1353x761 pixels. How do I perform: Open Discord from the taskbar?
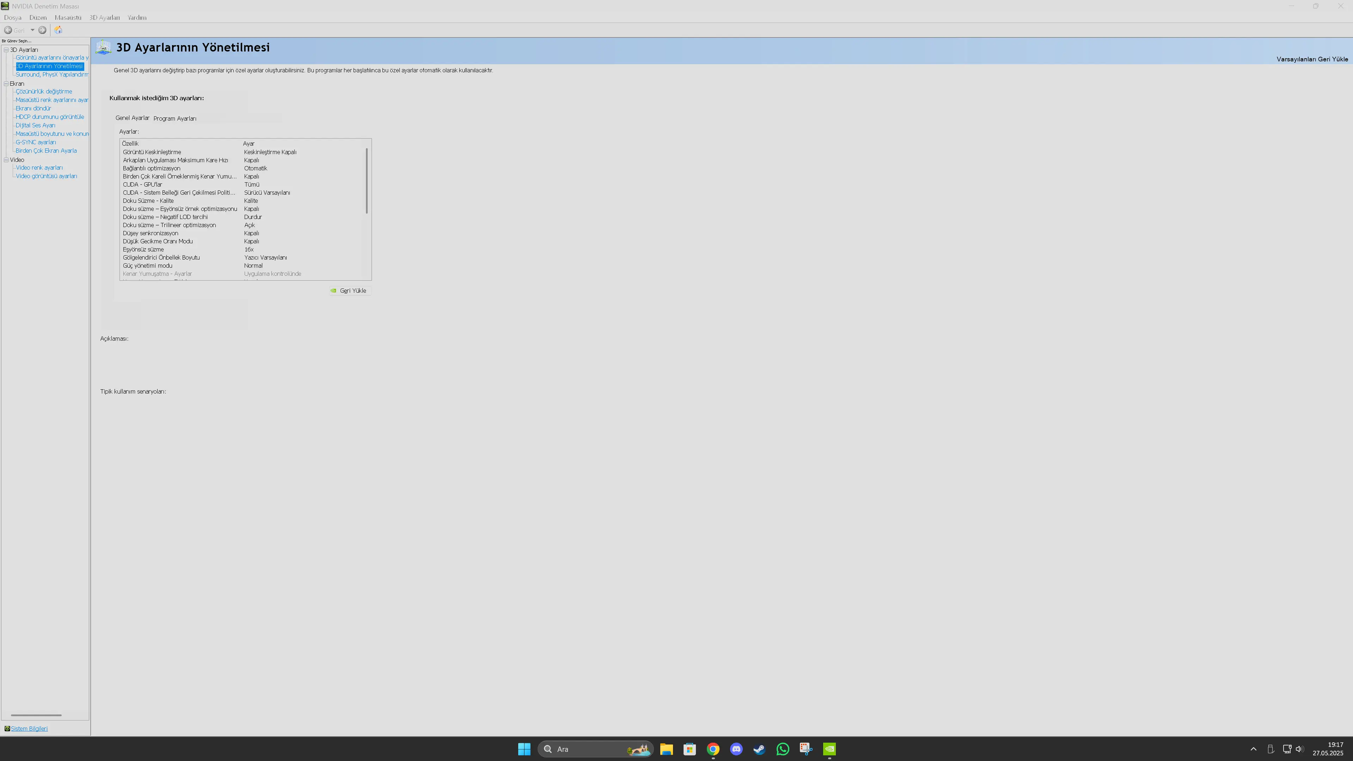pyautogui.click(x=736, y=749)
